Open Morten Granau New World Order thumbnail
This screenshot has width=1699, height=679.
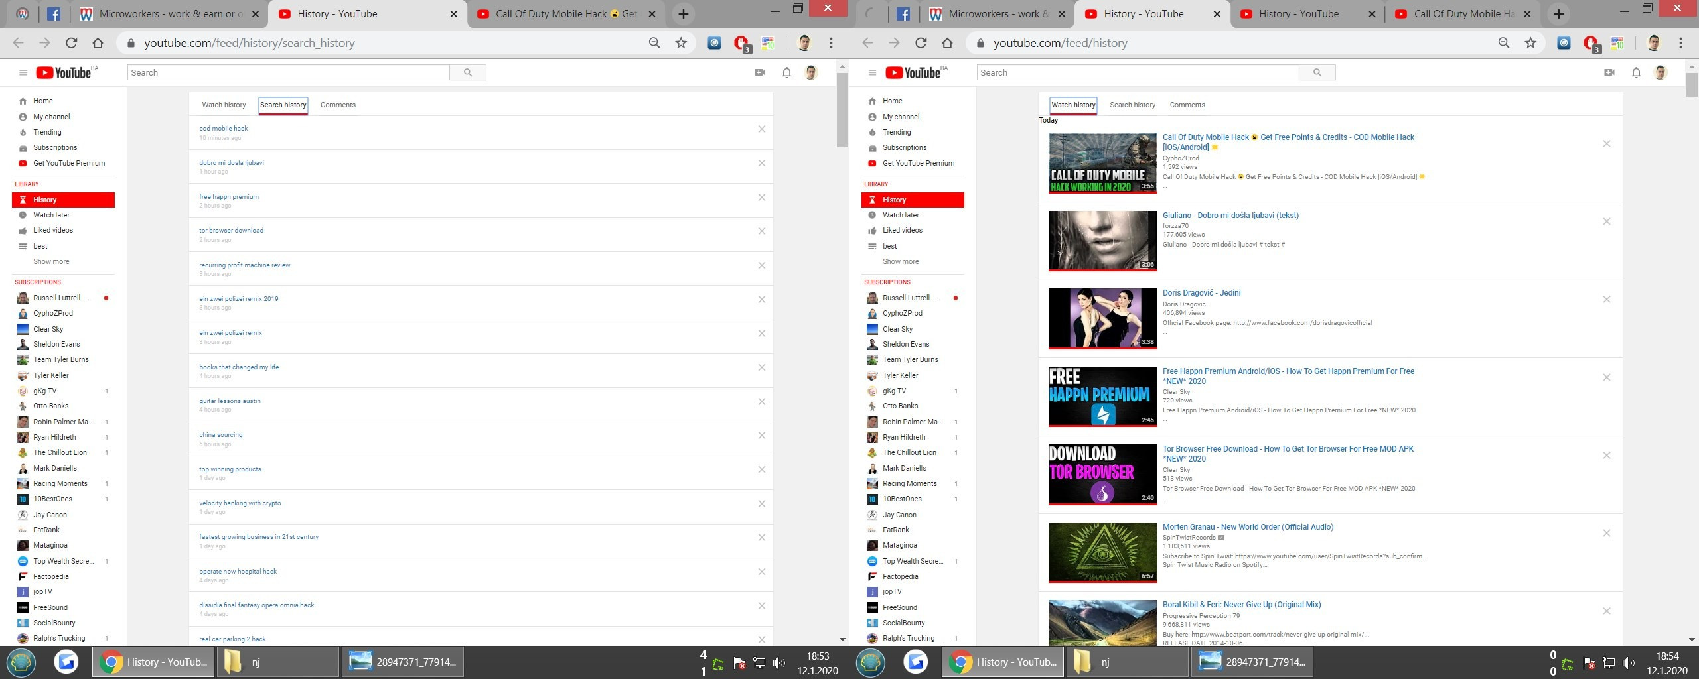[x=1102, y=552]
